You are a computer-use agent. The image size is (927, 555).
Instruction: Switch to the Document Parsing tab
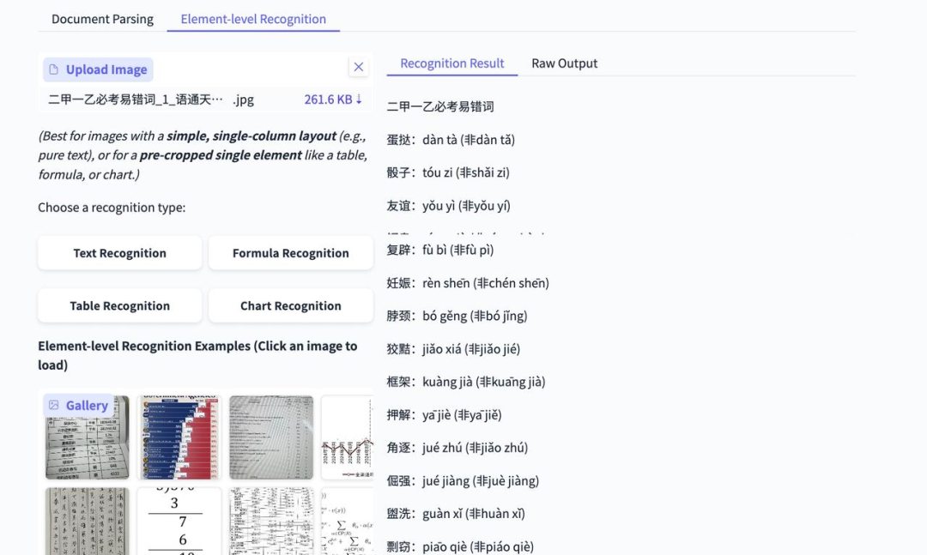[102, 18]
